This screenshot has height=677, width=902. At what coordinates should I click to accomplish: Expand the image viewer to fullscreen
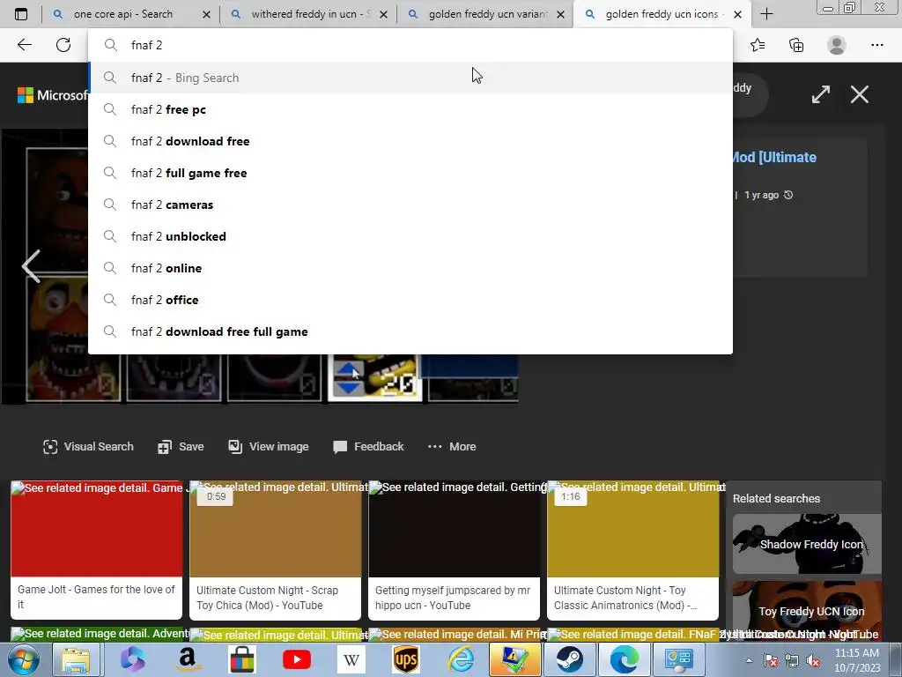(821, 94)
